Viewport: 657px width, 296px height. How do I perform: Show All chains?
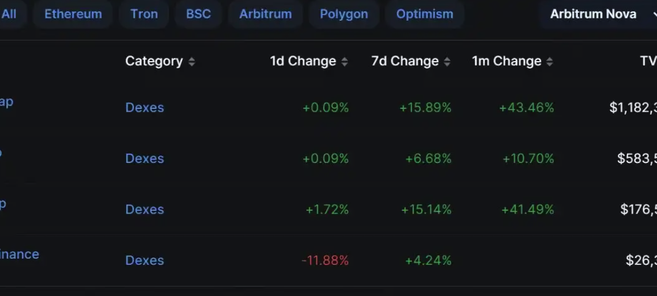tap(9, 14)
